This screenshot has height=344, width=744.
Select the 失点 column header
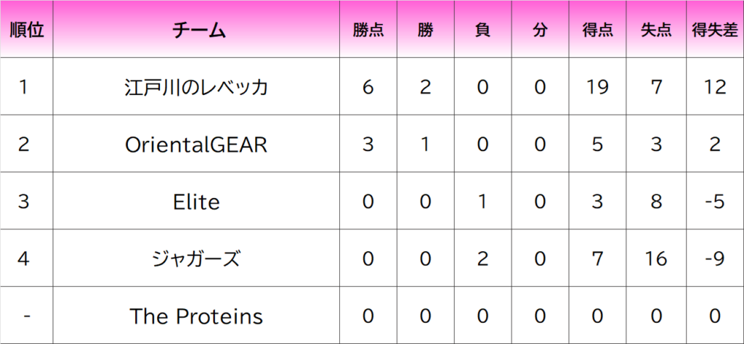[x=655, y=30]
